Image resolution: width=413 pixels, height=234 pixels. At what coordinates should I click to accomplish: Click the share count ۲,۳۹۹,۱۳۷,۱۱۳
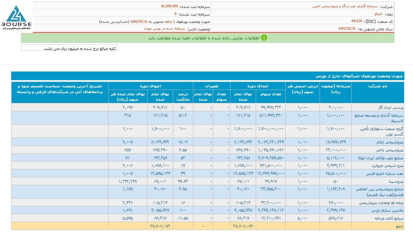pyautogui.click(x=271, y=210)
